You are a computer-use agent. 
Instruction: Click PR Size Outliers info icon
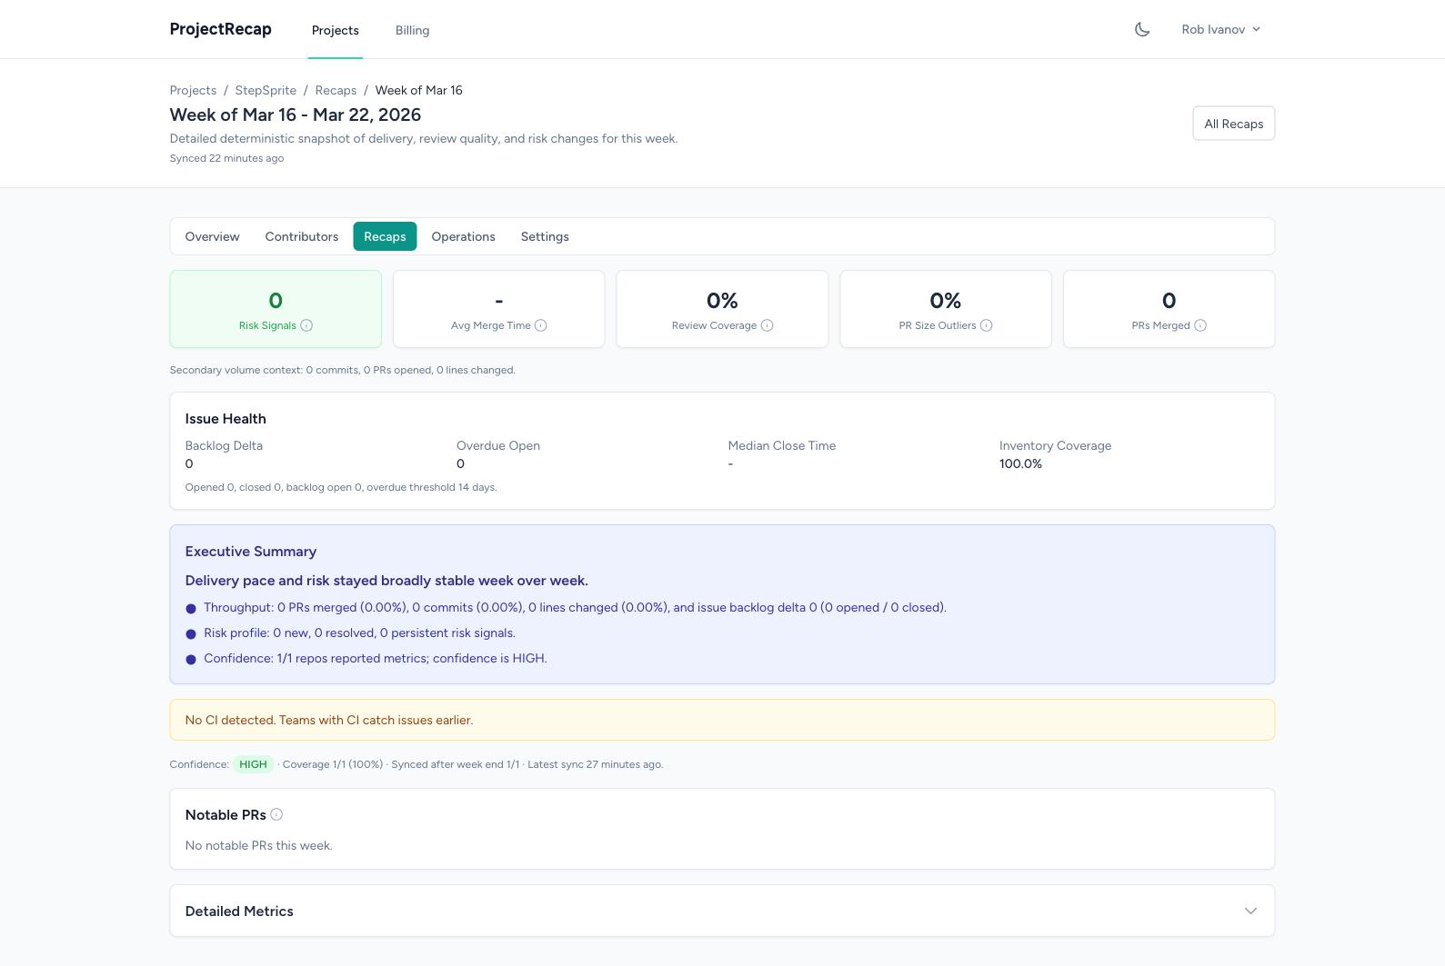(987, 325)
